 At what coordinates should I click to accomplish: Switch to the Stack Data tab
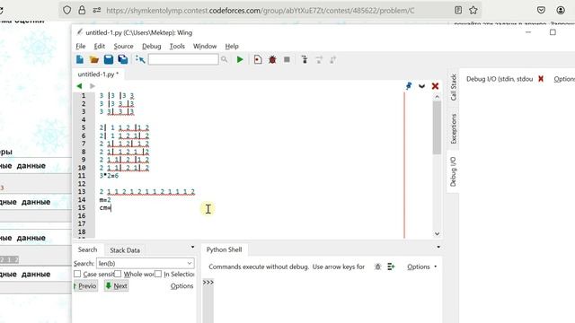[x=125, y=250]
